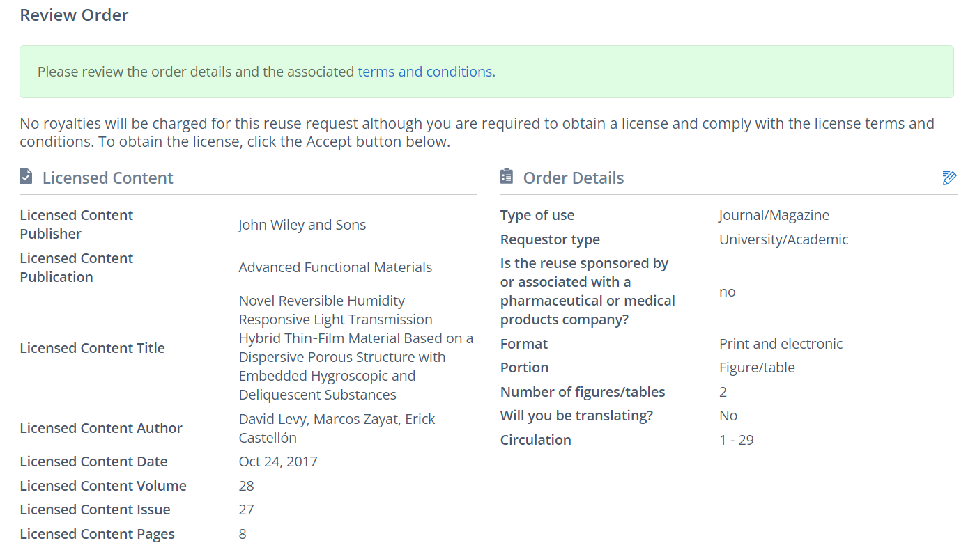This screenshot has width=975, height=552.
Task: Click the Review Order page heading
Action: (x=74, y=15)
